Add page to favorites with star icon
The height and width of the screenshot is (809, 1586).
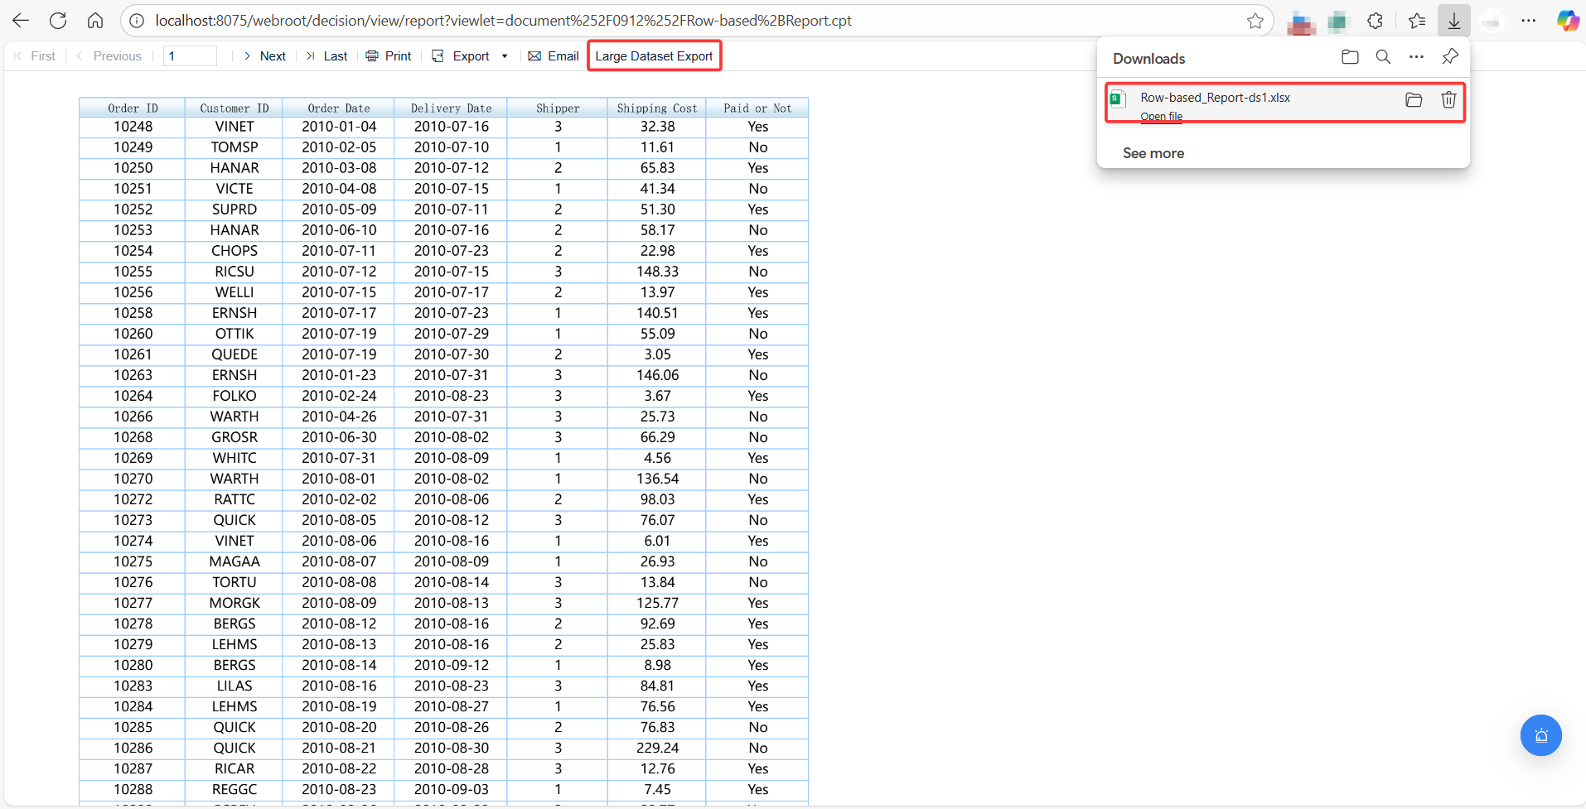tap(1255, 21)
